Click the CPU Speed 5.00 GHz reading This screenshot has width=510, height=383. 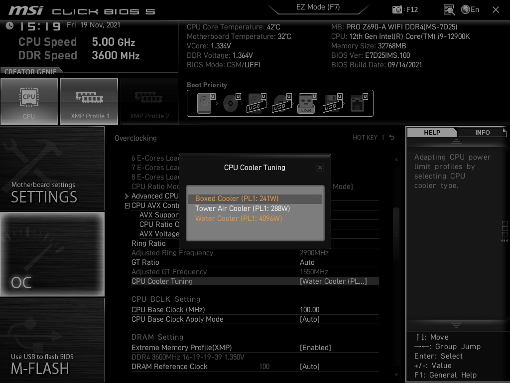coord(113,42)
